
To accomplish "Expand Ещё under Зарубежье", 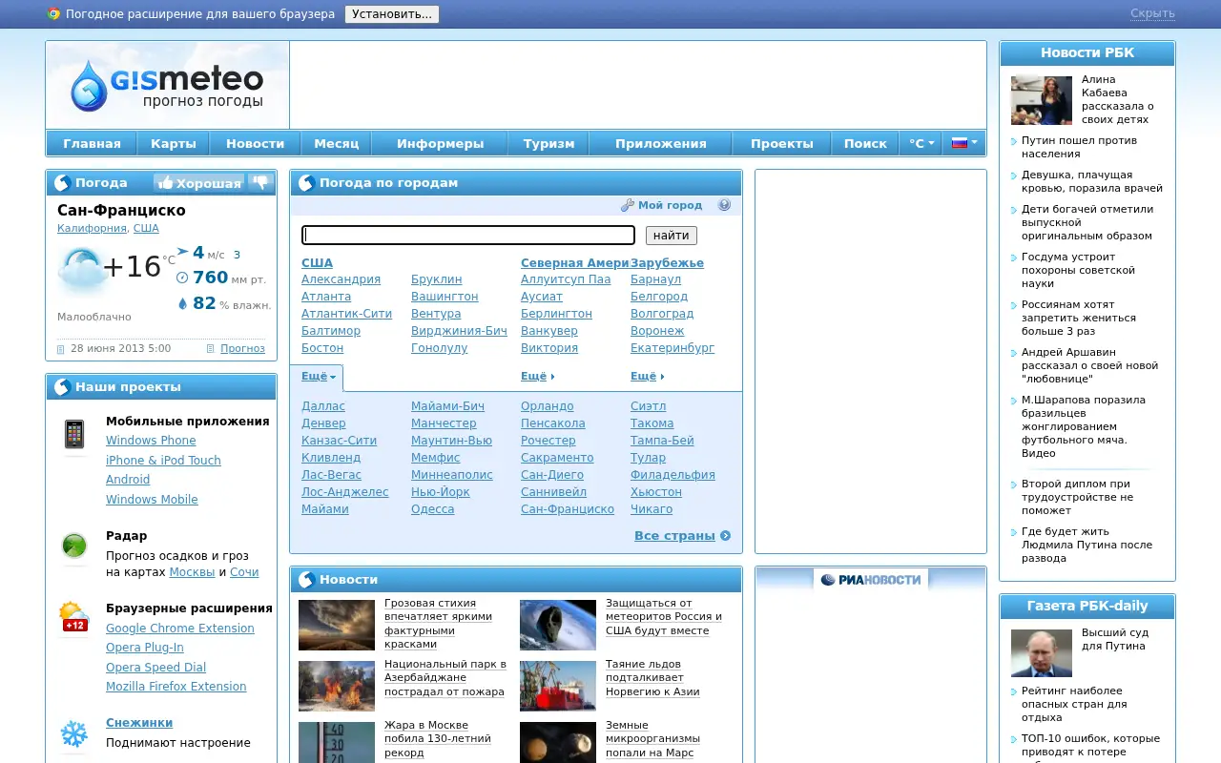I will tap(647, 377).
